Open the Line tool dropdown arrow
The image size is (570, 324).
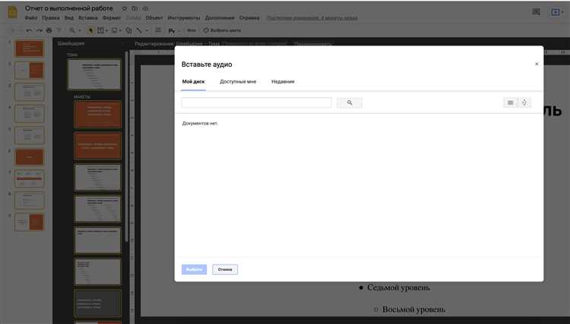(147, 31)
